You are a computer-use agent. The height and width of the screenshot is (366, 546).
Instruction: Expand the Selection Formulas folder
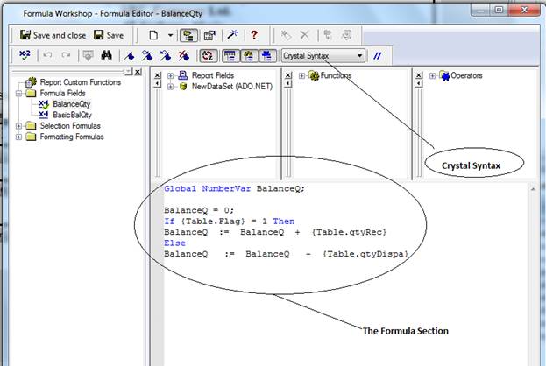point(18,126)
